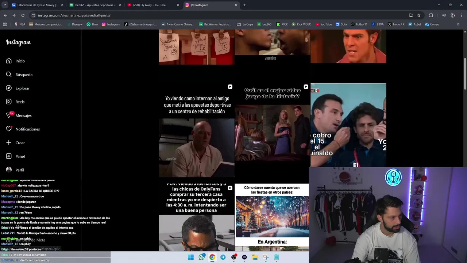Image resolution: width=467 pixels, height=263 pixels.
Task: Bookmark this page with star icon
Action: [x=419, y=15]
